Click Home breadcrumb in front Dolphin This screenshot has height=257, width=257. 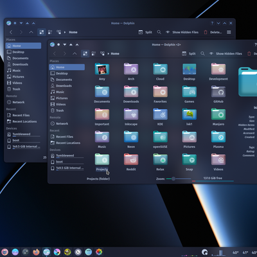[115, 53]
